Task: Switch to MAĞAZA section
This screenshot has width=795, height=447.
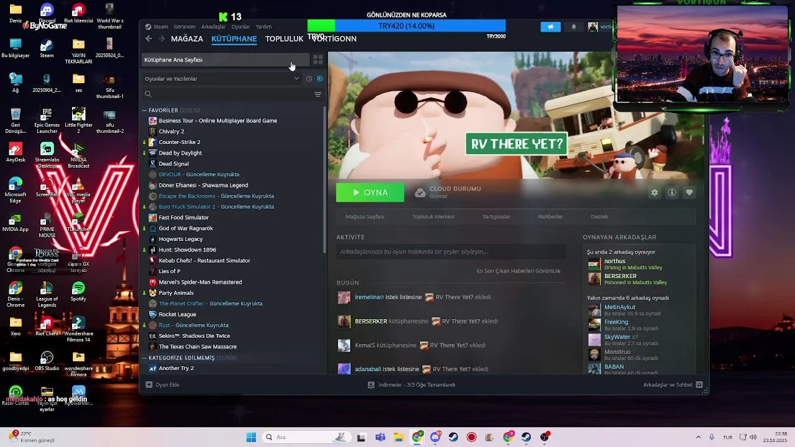Action: (187, 38)
